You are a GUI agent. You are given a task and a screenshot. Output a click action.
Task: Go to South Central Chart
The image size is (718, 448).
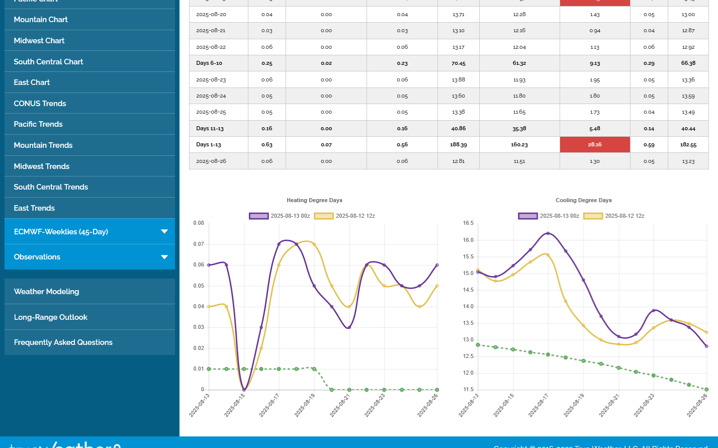48,62
